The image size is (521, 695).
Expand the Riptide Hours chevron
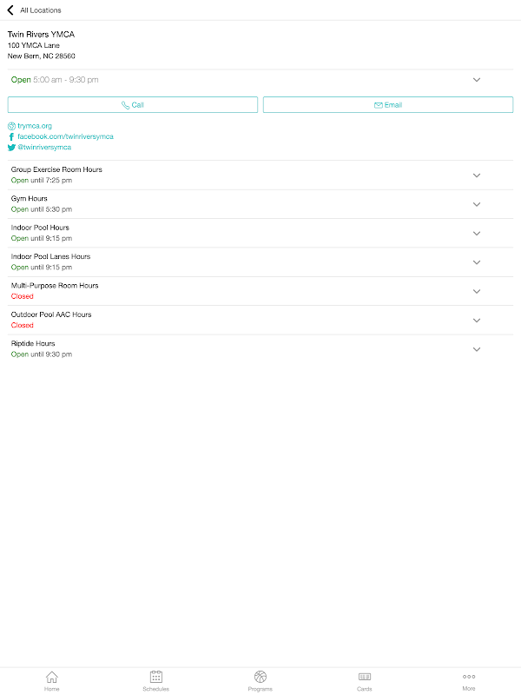pyautogui.click(x=477, y=349)
